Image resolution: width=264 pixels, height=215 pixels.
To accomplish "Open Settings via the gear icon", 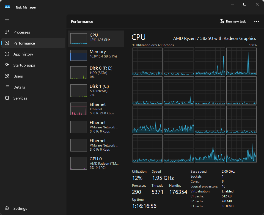I will click(x=7, y=208).
